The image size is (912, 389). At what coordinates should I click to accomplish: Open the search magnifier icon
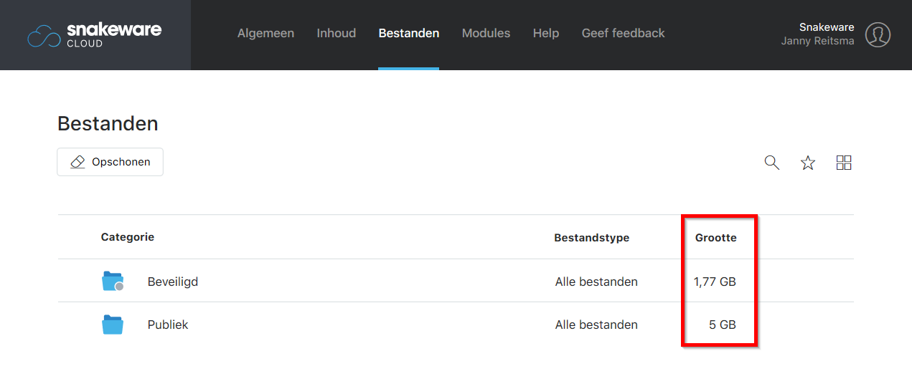tap(772, 163)
